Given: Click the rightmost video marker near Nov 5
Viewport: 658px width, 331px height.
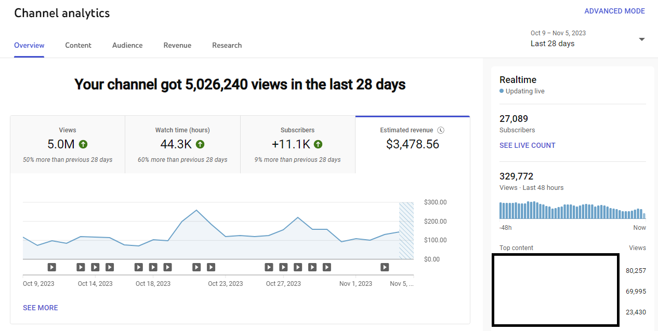Looking at the screenshot, I should (385, 267).
